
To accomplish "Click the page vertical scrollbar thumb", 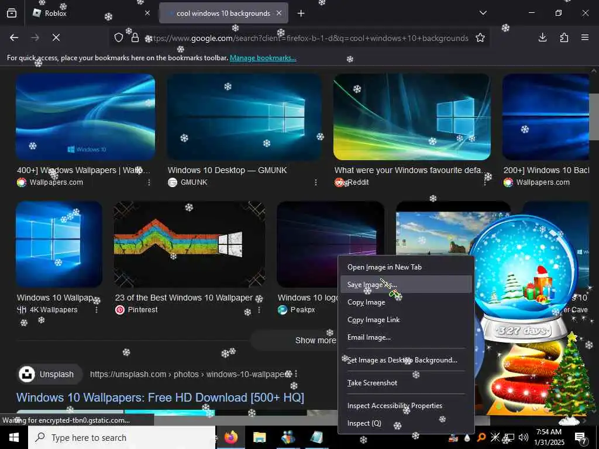I will [x=593, y=116].
